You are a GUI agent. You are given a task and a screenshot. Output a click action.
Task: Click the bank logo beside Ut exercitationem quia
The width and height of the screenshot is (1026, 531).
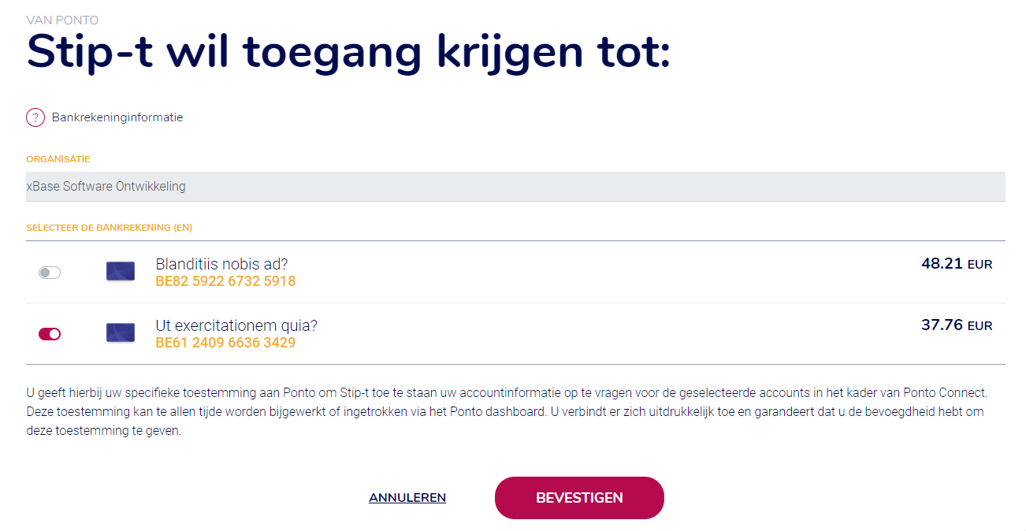(x=120, y=333)
